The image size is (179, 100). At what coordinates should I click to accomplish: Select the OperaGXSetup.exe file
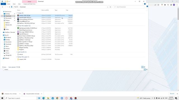coord(45,34)
